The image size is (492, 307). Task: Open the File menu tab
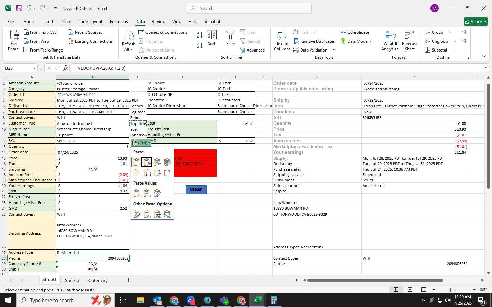coord(11,21)
